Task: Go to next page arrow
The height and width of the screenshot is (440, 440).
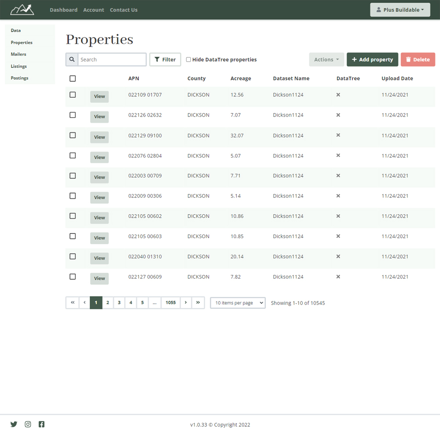Action: (x=186, y=303)
